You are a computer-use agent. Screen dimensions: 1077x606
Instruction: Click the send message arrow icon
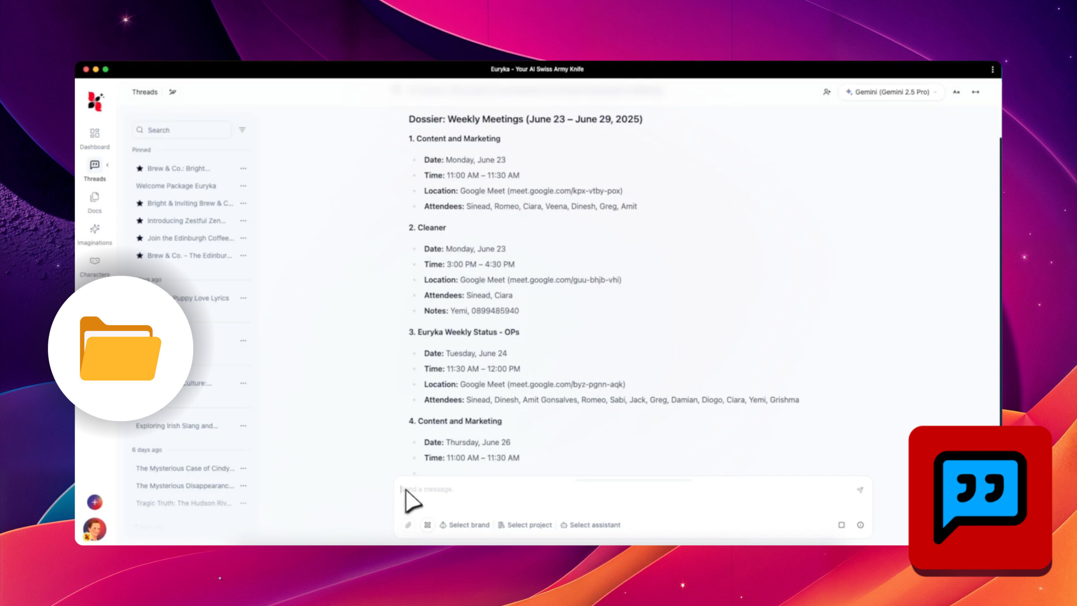pos(860,490)
